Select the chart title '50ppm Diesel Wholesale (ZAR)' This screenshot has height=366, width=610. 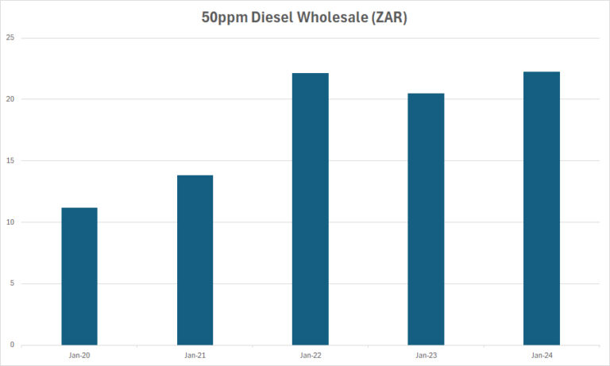(x=304, y=17)
